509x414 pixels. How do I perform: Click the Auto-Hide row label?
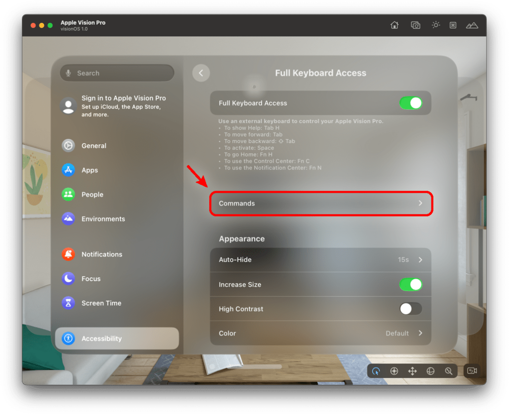[235, 259]
